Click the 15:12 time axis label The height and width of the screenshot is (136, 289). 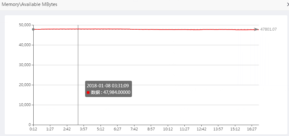(235, 129)
